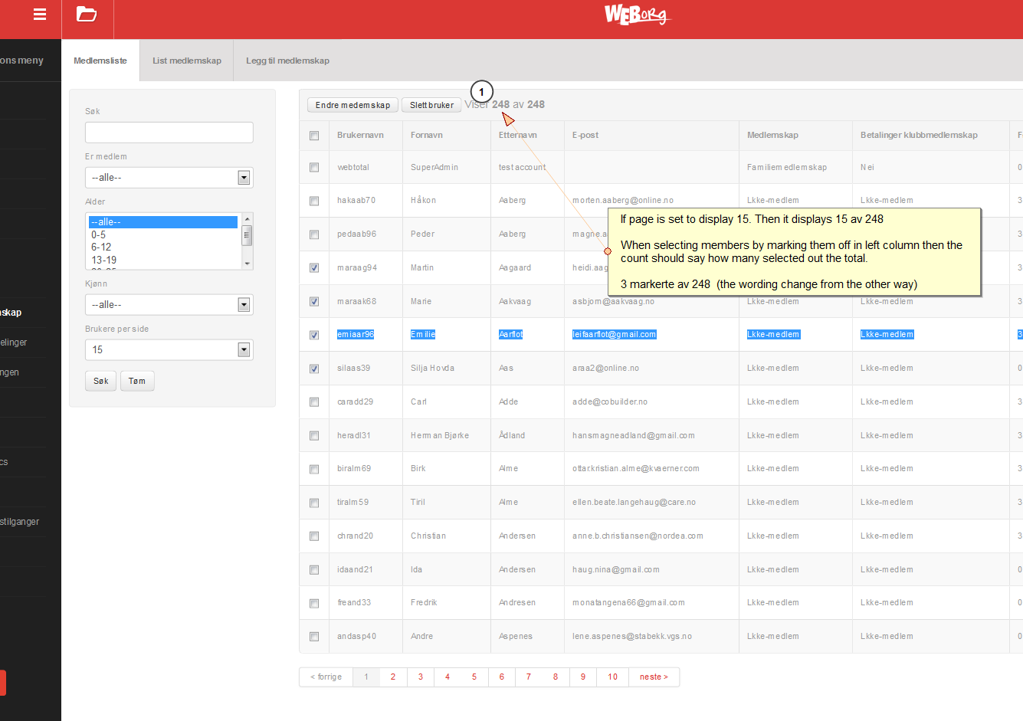Click the email lene.aspenes@stabekk.vgs.no
1023x721 pixels.
coord(632,637)
